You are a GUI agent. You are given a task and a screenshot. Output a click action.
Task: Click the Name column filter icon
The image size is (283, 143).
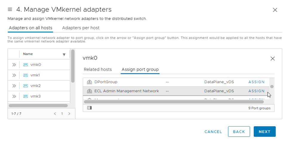(x=64, y=55)
